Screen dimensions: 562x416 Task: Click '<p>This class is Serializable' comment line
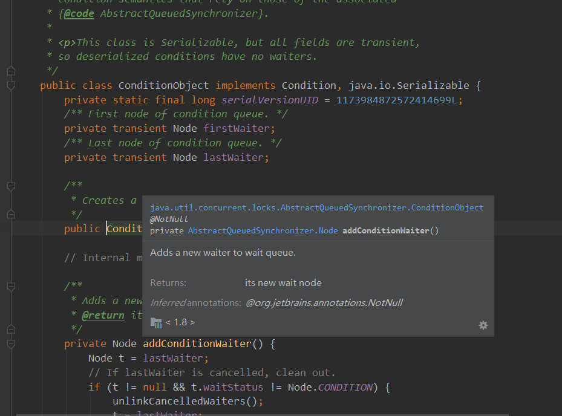pyautogui.click(x=239, y=43)
